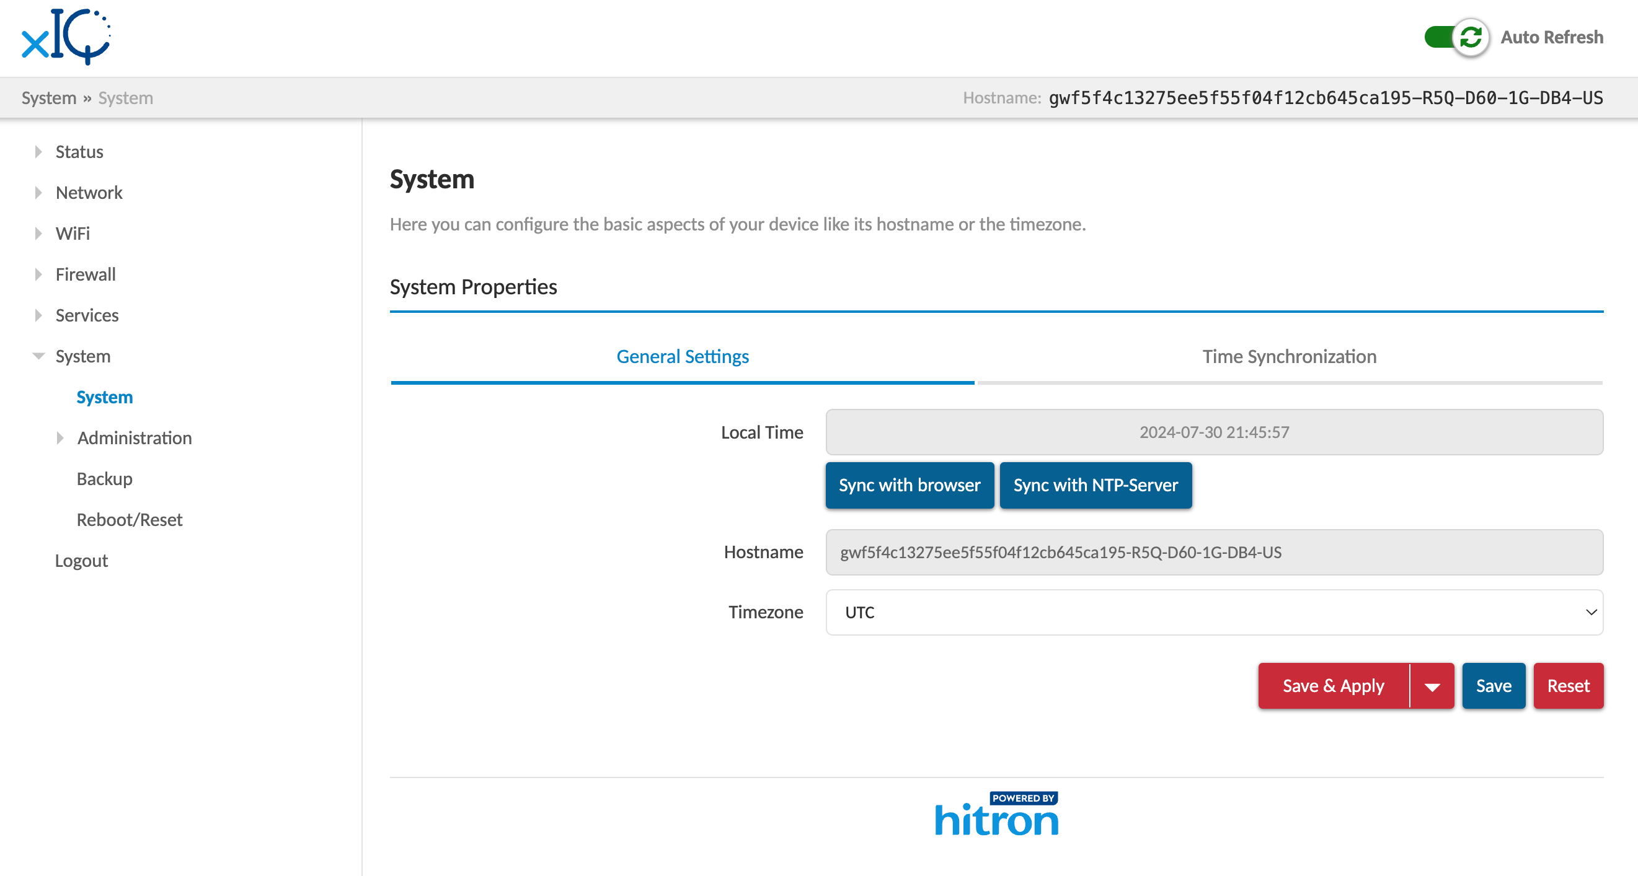Expand the Services menu arrow
The image size is (1638, 876).
[38, 315]
